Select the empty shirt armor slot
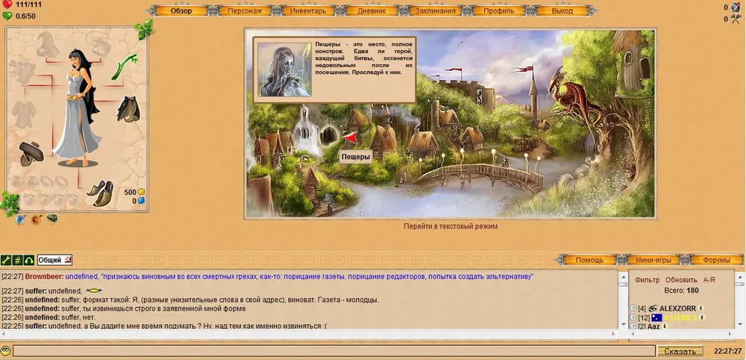Viewport: 746px width, 360px height. [x=23, y=114]
